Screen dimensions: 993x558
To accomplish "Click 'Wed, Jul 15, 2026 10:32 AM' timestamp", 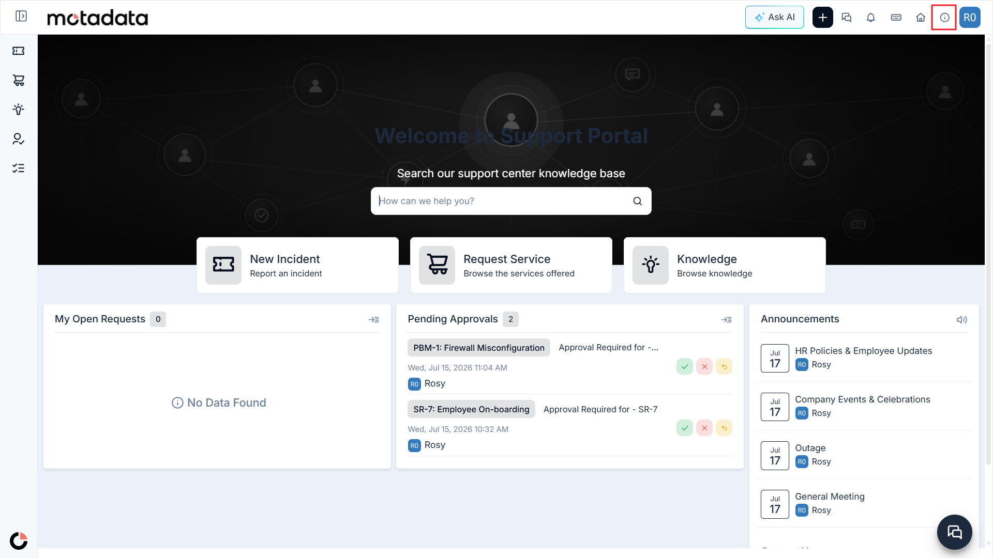I will coord(458,429).
